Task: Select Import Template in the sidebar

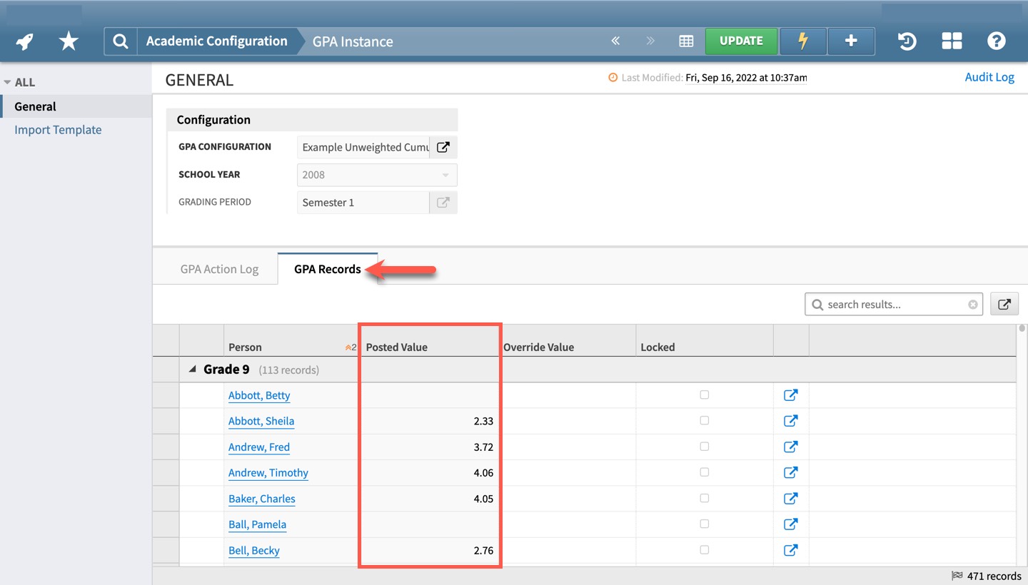Action: (x=58, y=130)
